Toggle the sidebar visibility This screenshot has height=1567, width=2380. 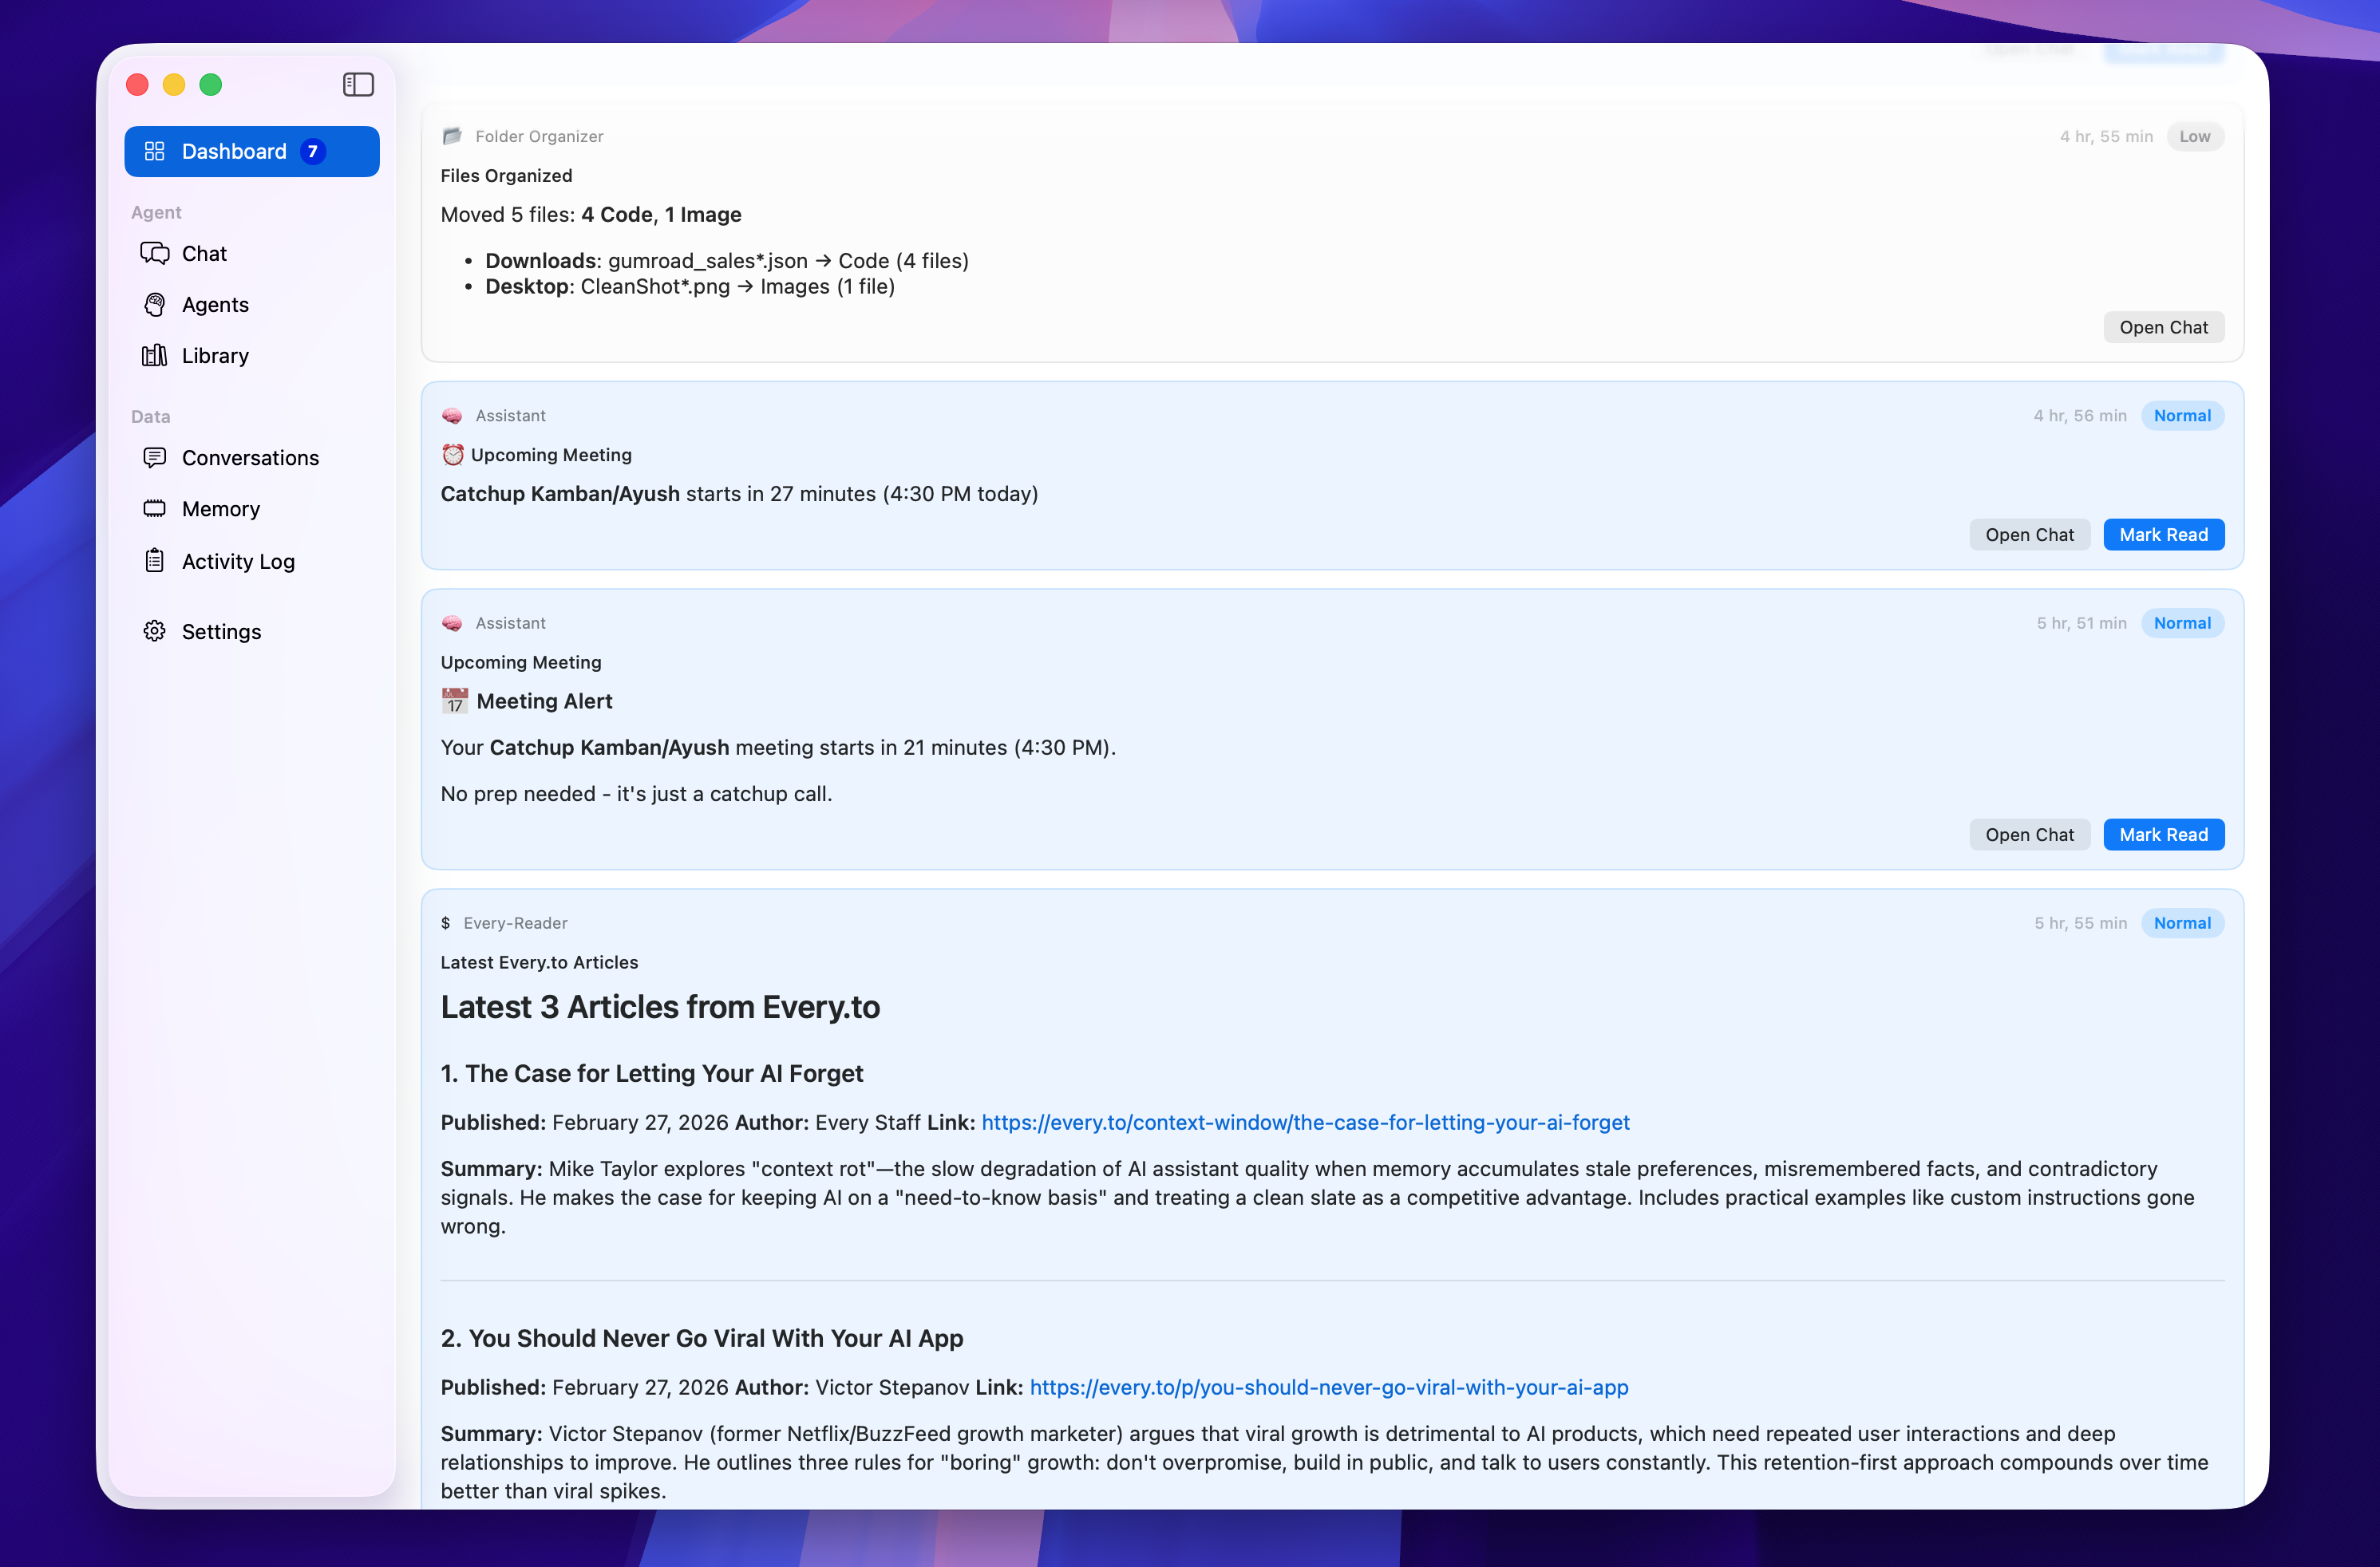point(358,84)
